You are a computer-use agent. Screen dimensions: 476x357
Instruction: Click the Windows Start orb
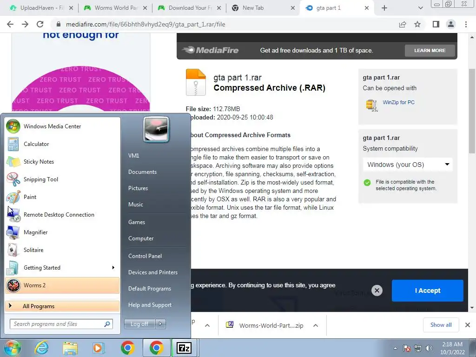[12, 348]
